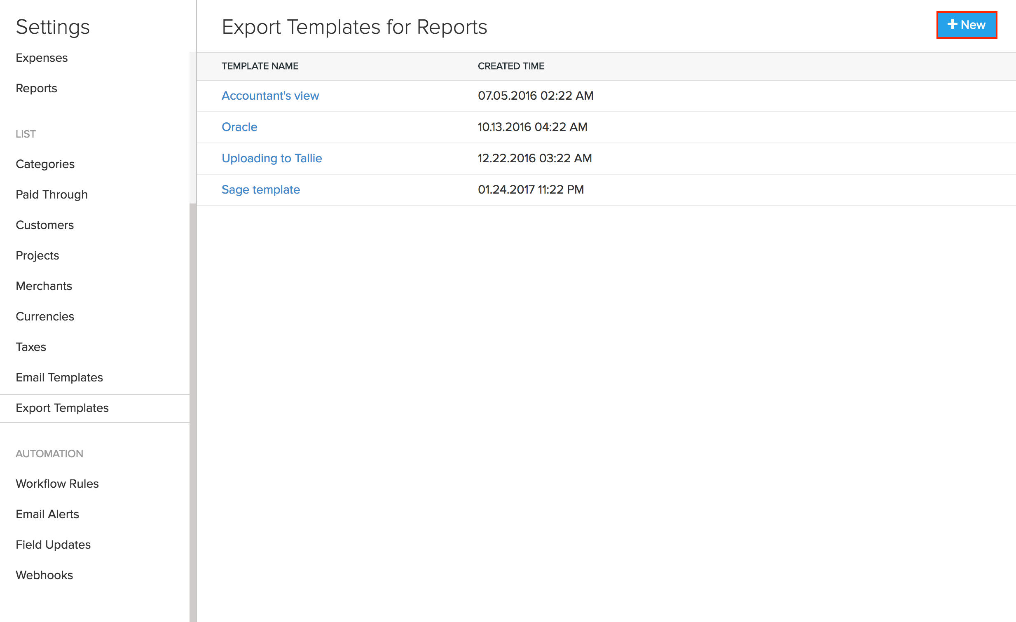Open the Sage template link
Viewport: 1016px width, 622px height.
coord(261,189)
